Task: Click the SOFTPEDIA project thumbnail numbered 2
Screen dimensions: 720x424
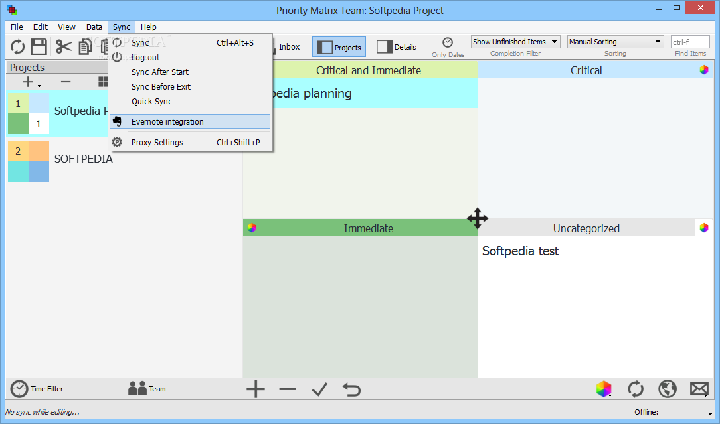Action: (29, 161)
